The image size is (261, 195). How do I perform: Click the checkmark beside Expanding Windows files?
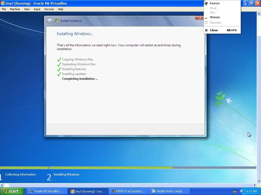click(59, 64)
